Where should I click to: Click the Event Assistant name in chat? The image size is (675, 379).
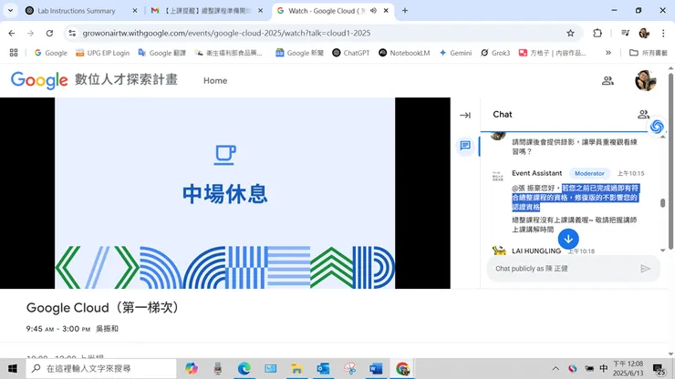point(537,173)
